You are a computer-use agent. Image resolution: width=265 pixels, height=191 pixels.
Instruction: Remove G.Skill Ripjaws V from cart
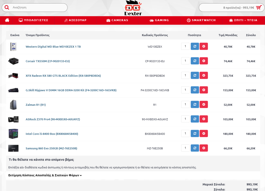204,90
